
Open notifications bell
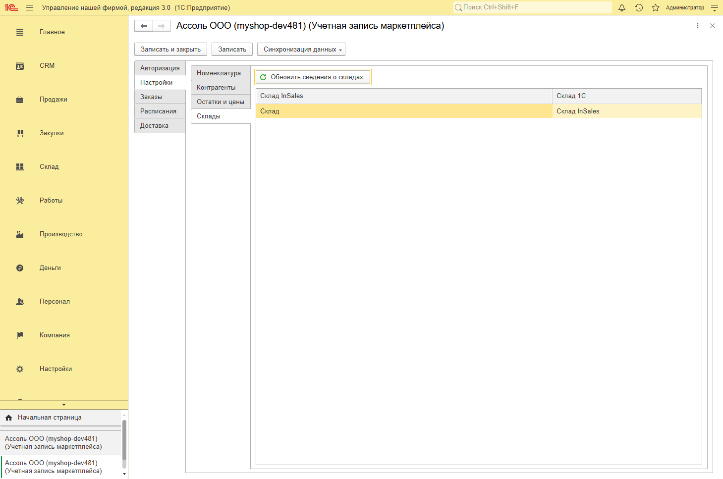622,7
